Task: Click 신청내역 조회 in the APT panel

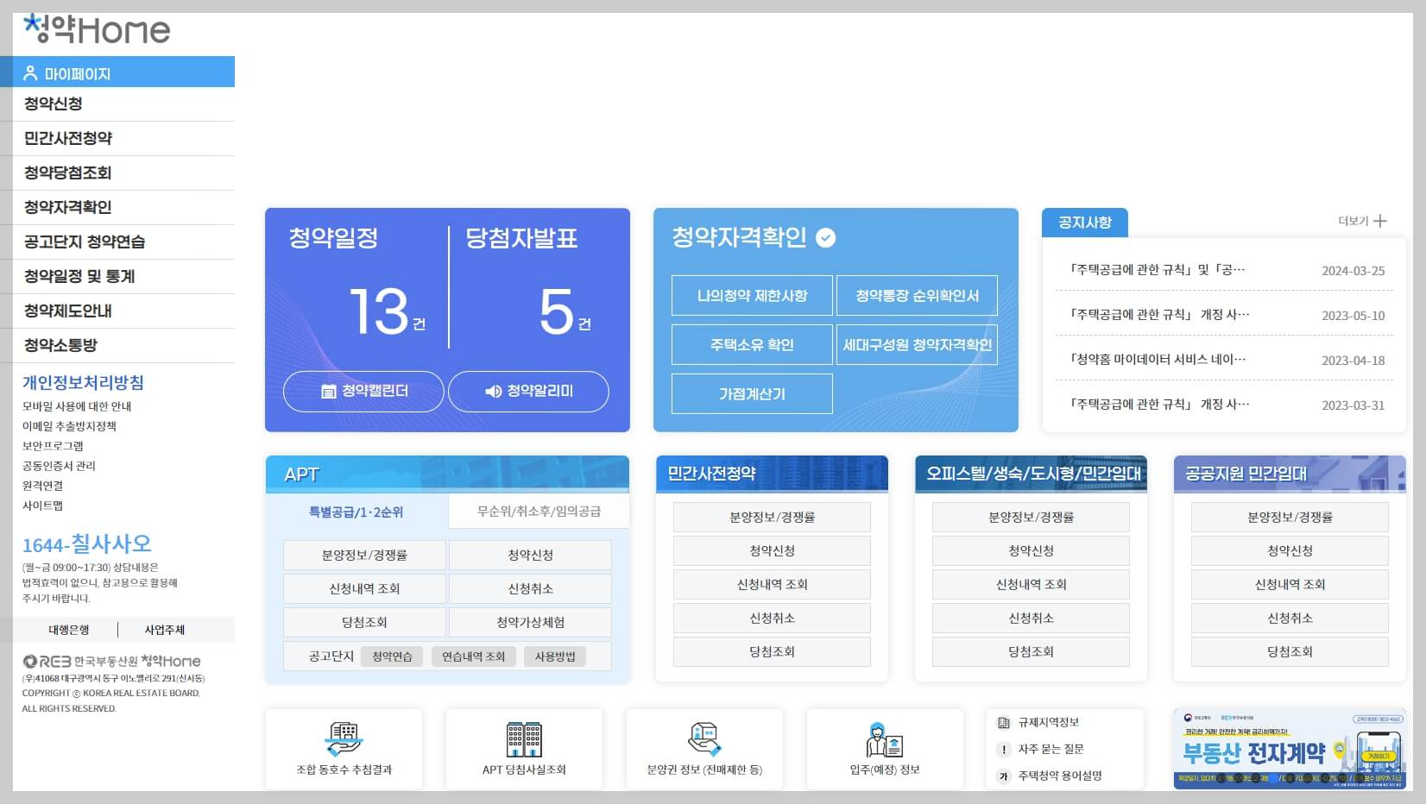Action: click(364, 588)
